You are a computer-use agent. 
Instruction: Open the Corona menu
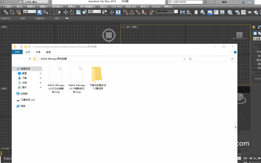click(x=156, y=7)
